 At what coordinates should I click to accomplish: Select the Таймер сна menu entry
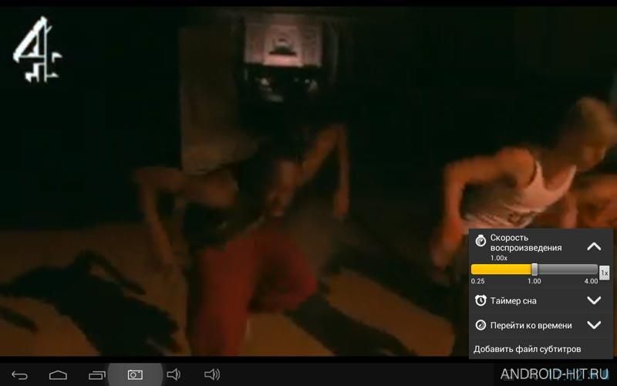coord(513,301)
